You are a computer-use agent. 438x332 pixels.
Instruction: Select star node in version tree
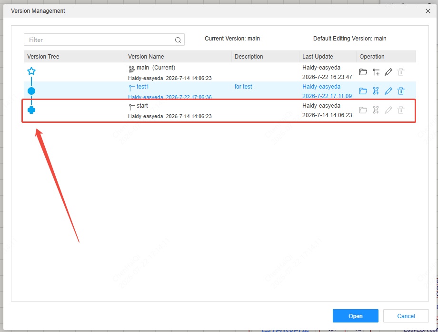point(31,71)
